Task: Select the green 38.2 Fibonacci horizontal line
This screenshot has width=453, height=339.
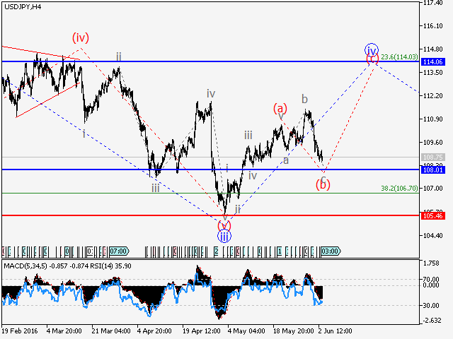Action: pos(210,193)
